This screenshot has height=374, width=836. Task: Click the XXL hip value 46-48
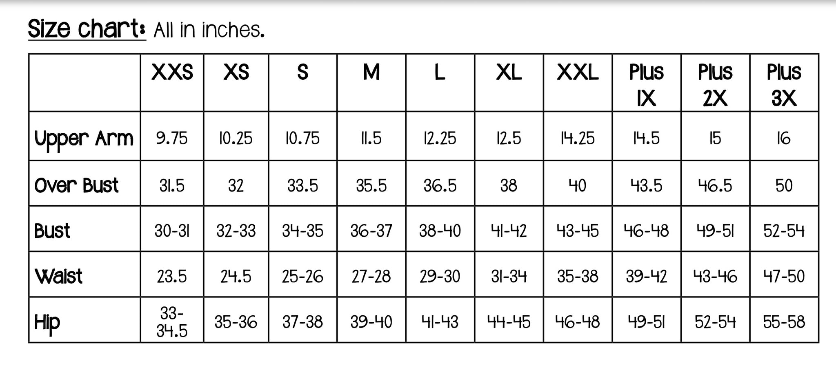577,322
